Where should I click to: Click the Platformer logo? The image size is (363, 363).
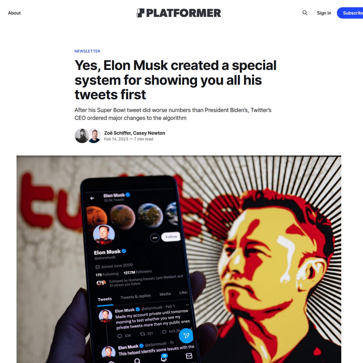179,13
